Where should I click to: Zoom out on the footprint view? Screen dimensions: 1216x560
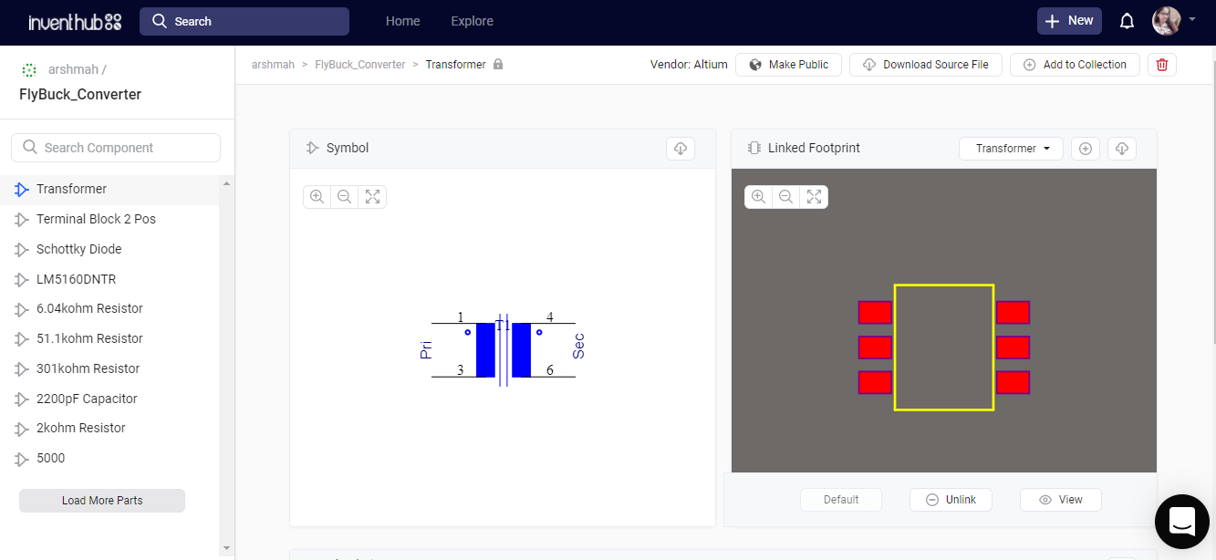pos(785,196)
